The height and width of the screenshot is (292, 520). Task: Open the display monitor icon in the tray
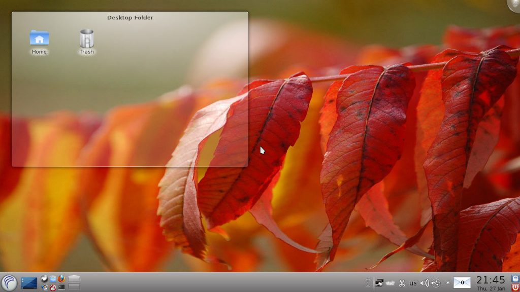tap(379, 283)
